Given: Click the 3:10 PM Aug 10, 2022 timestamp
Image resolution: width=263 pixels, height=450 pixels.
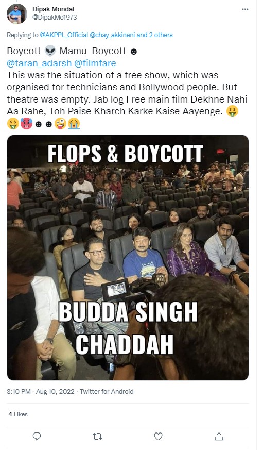Looking at the screenshot, I should click(x=41, y=391).
